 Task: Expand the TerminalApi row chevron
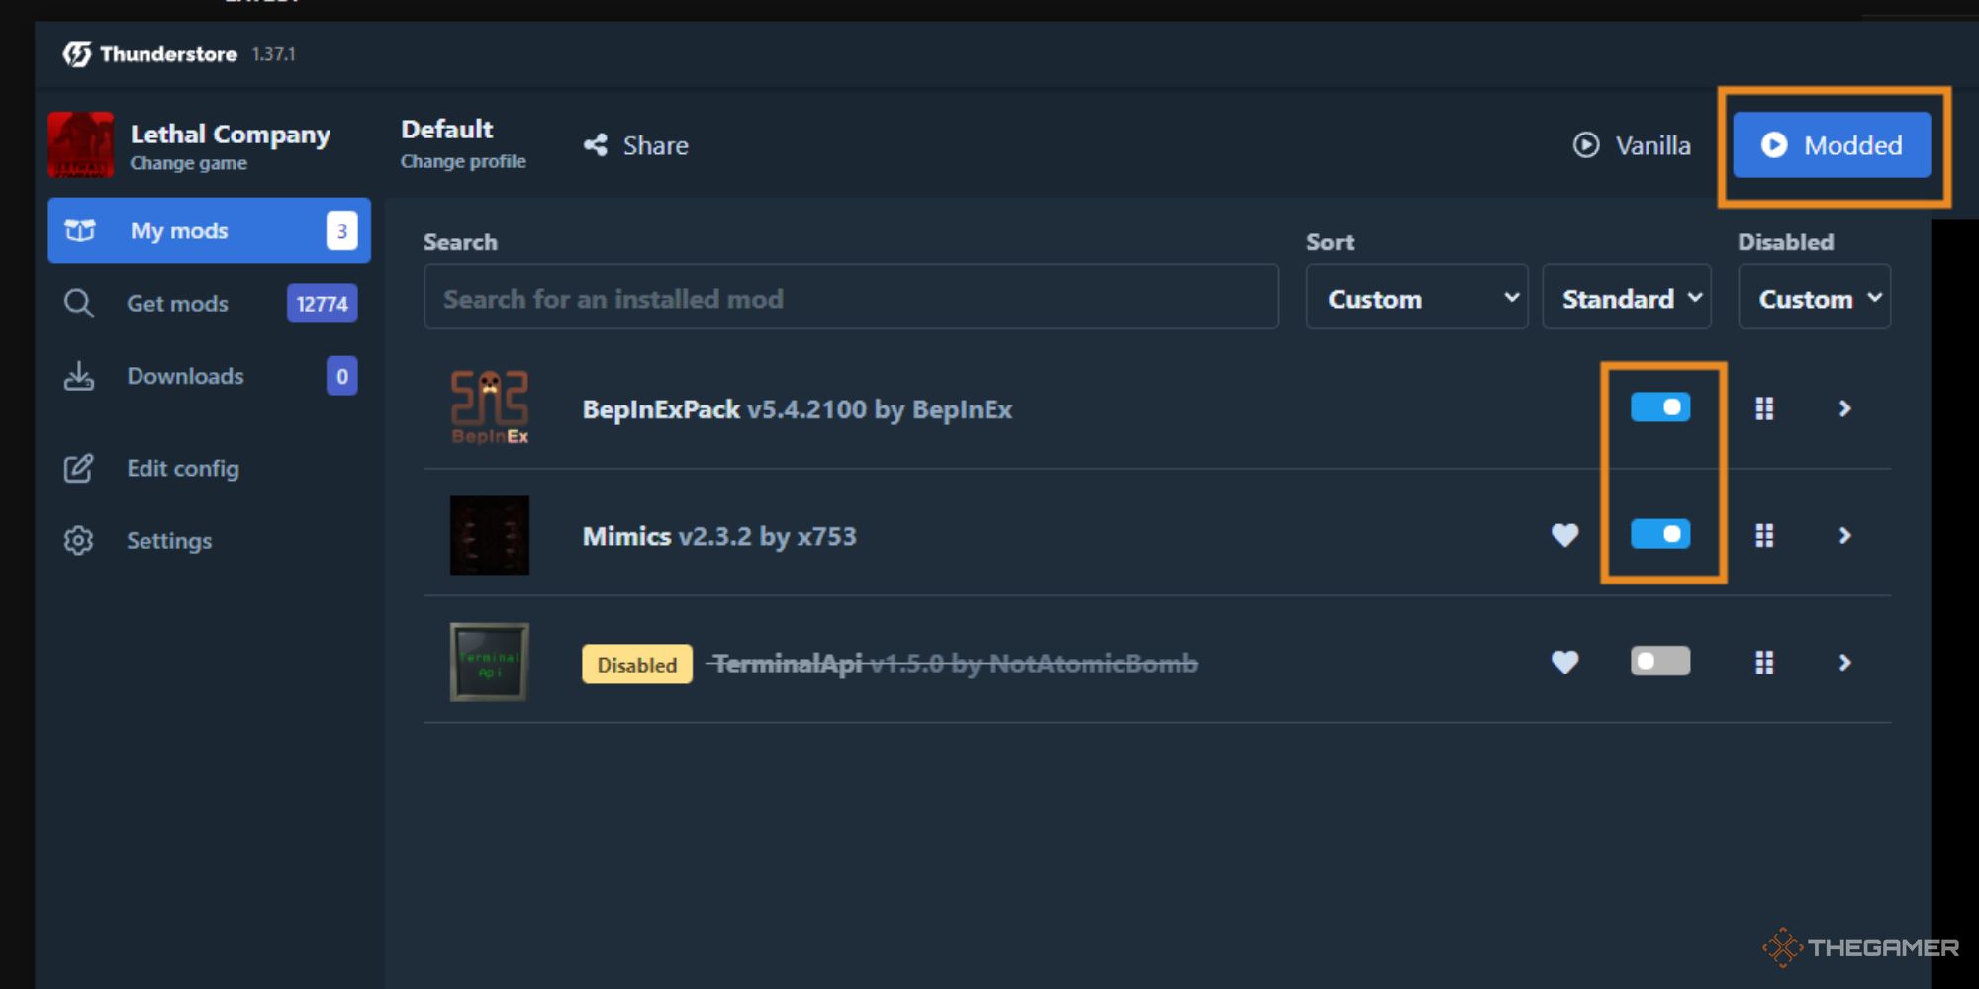[x=1844, y=662]
